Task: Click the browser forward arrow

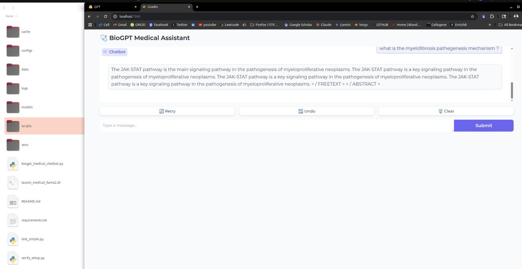Action: [x=97, y=16]
